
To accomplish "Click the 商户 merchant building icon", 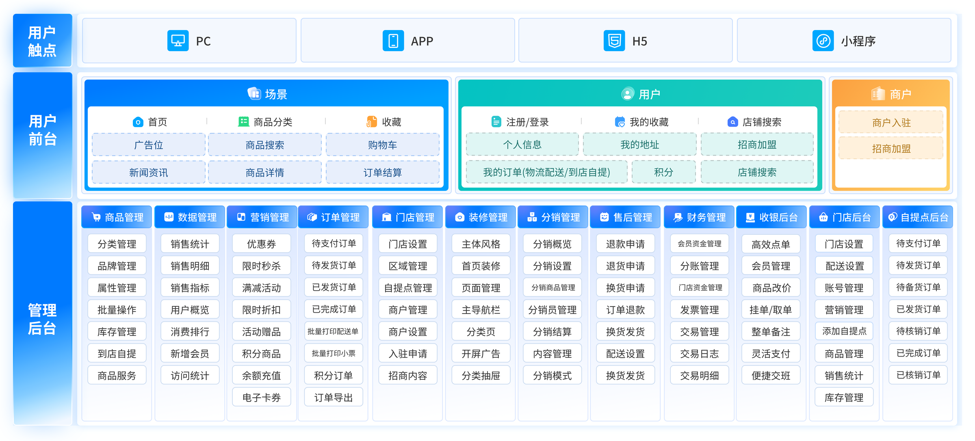I will 877,93.
